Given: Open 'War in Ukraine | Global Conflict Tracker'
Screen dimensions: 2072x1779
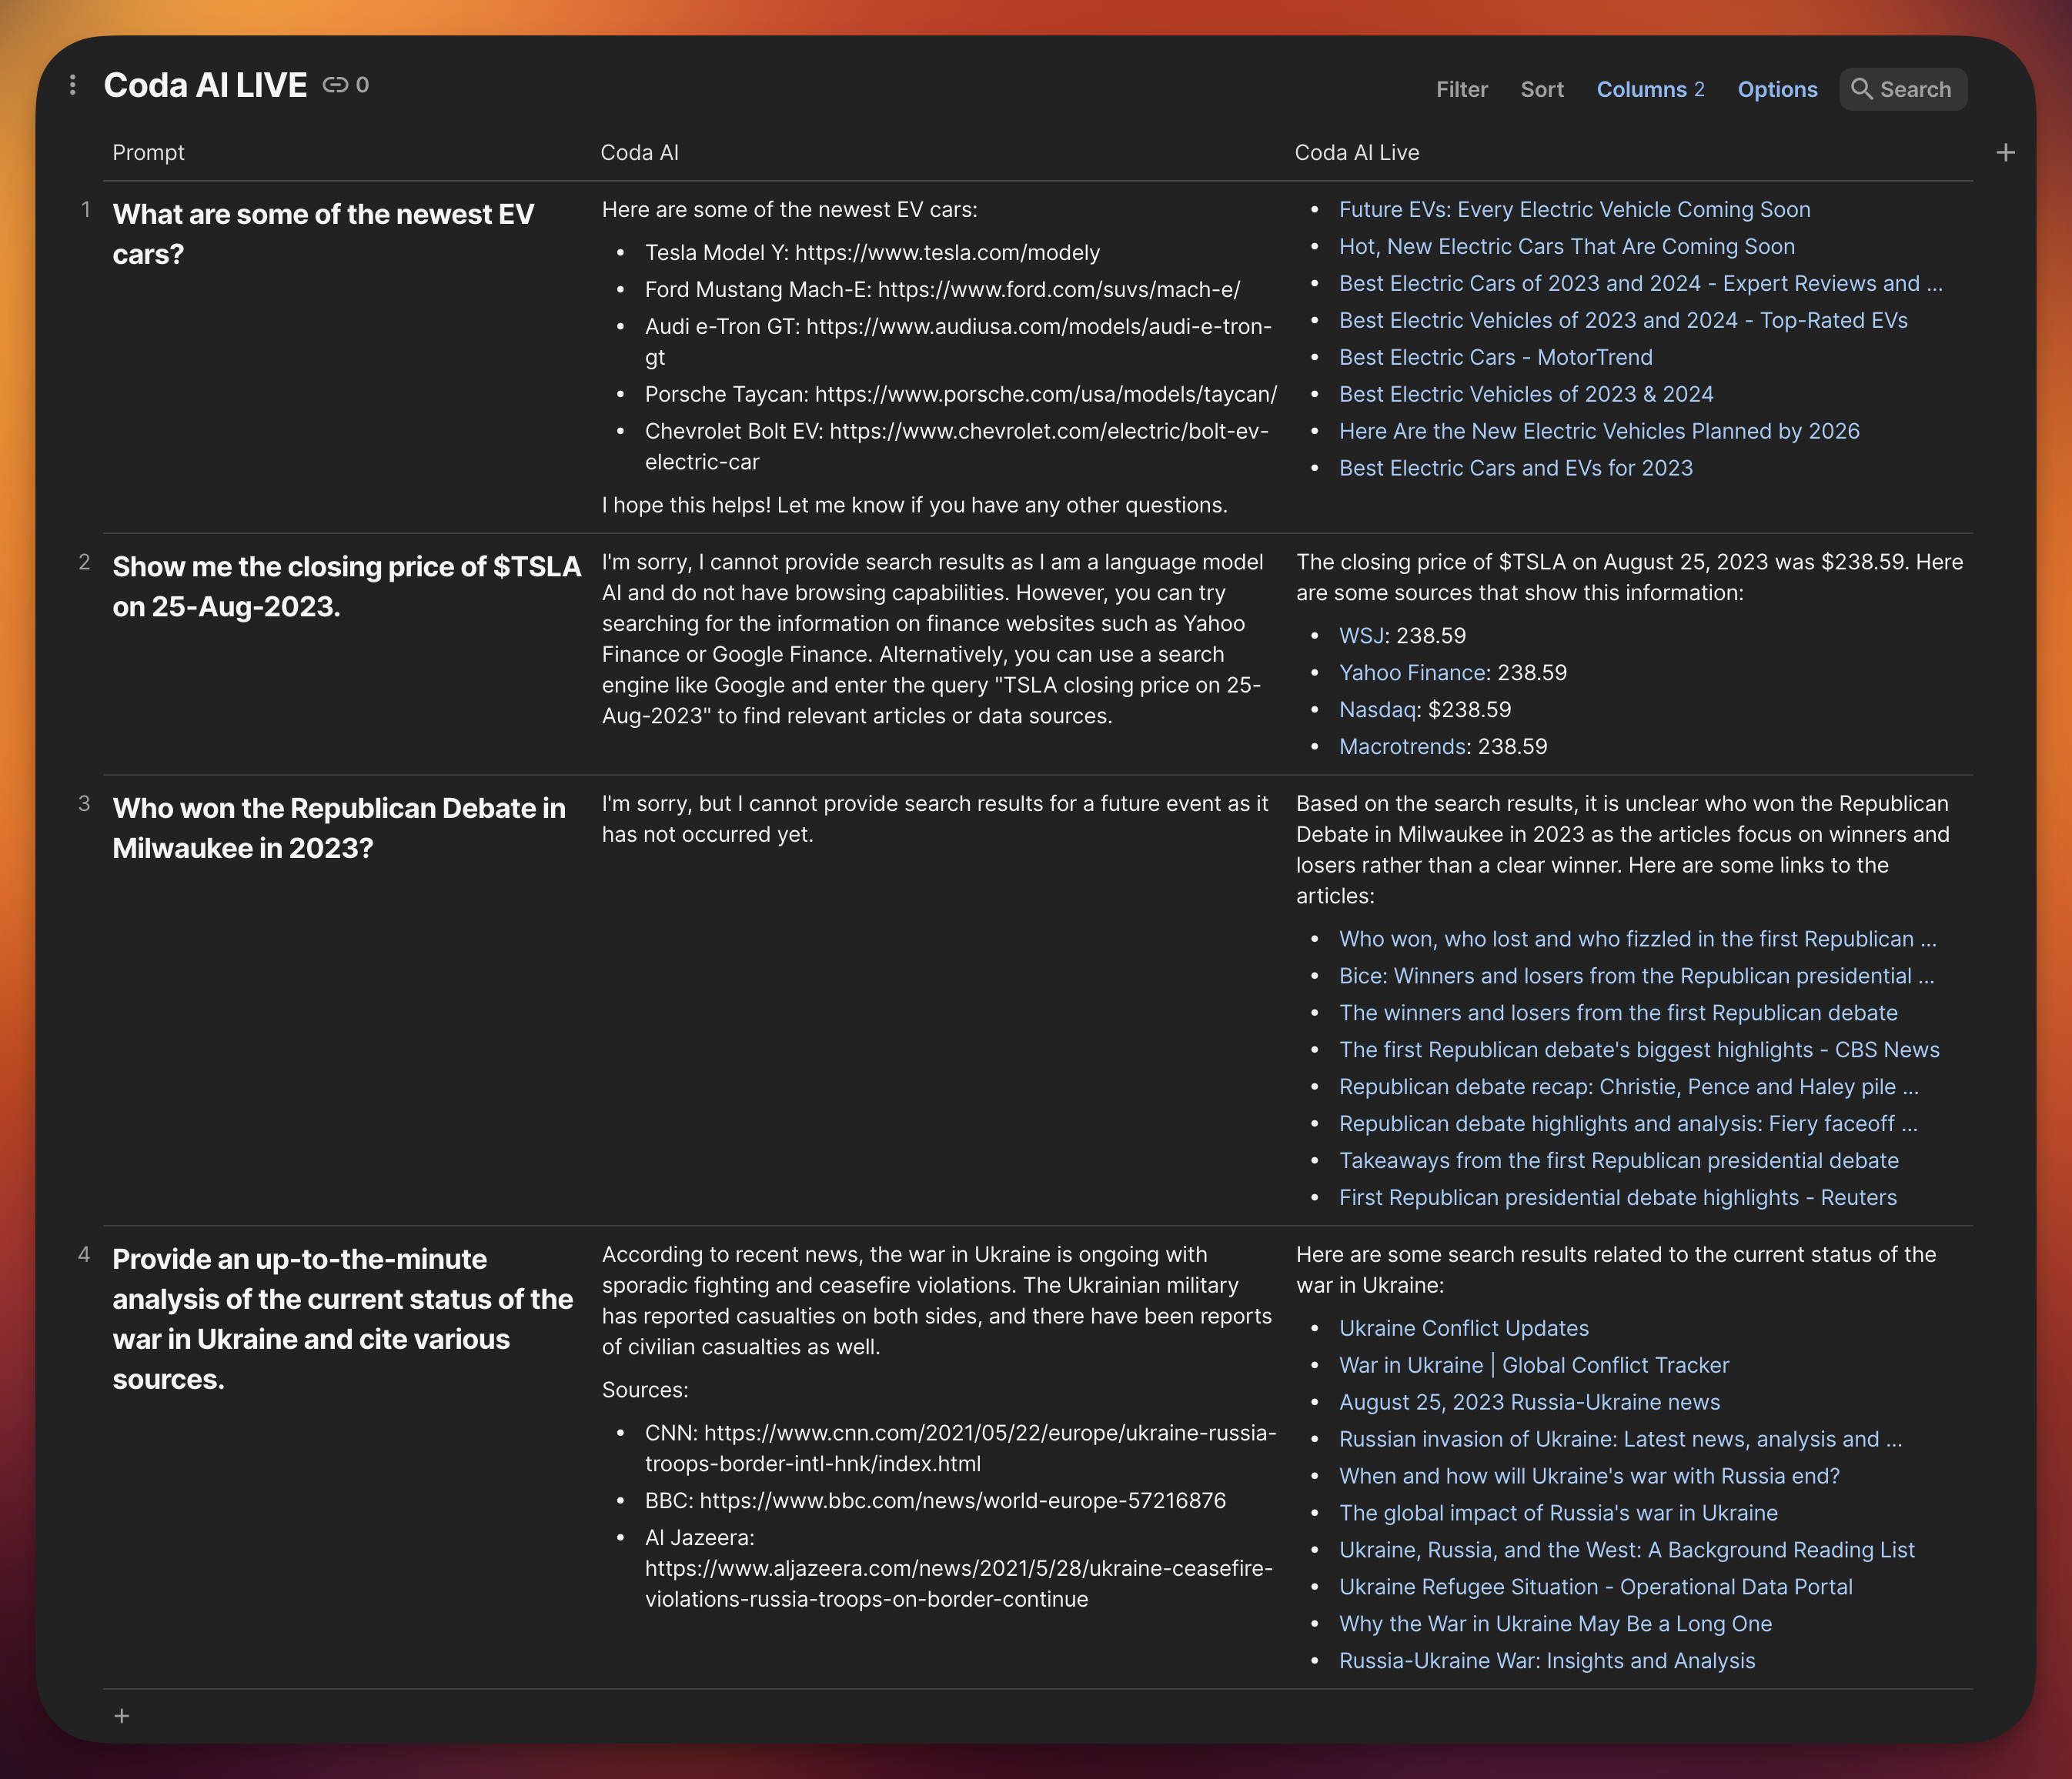Looking at the screenshot, I should coord(1533,1367).
